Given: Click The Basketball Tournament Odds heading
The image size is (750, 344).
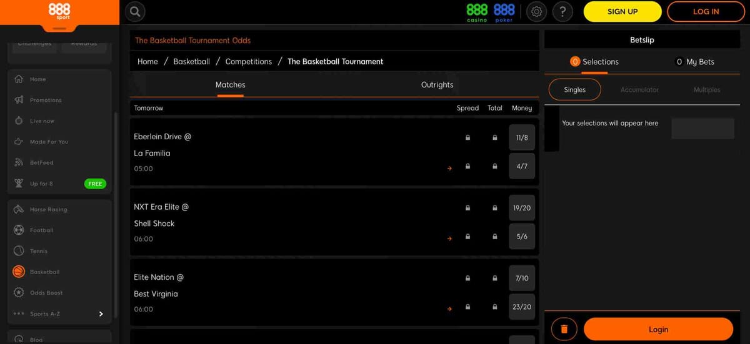Looking at the screenshot, I should click(x=192, y=41).
